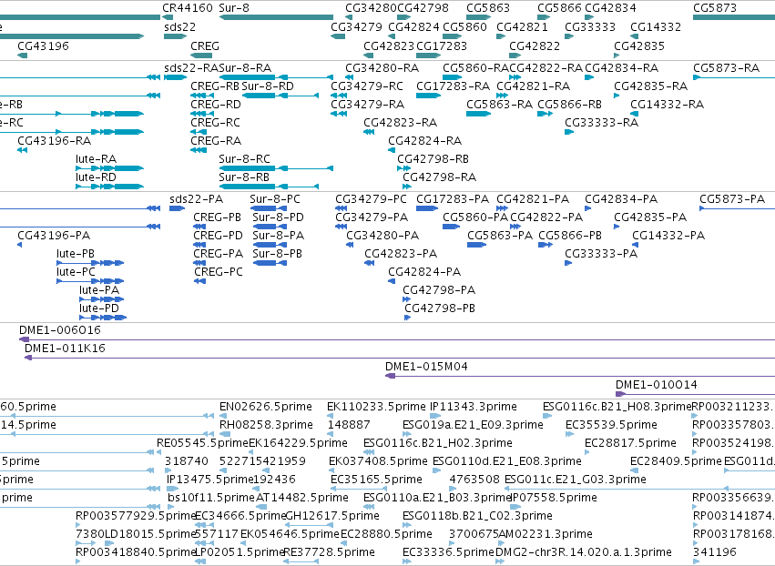Click the CG33333-RA transcript label

click(602, 123)
